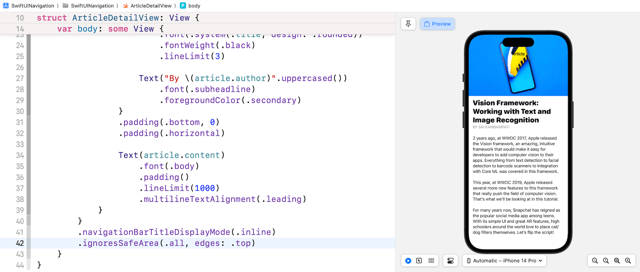
Task: Zoom preview to 100% actual size
Action: (x=606, y=261)
